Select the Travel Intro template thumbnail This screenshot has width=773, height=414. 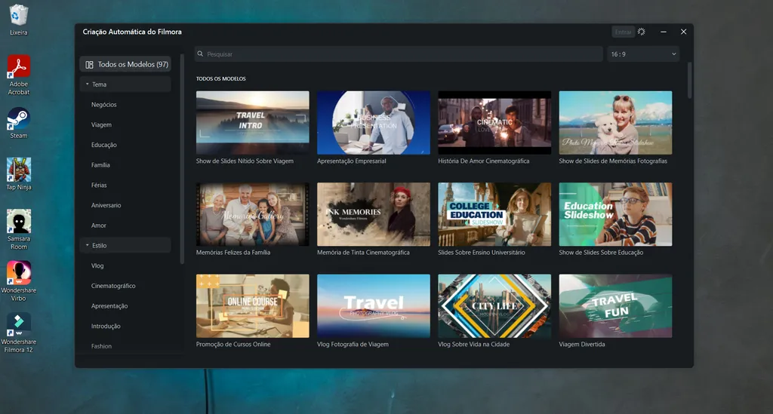(x=252, y=122)
